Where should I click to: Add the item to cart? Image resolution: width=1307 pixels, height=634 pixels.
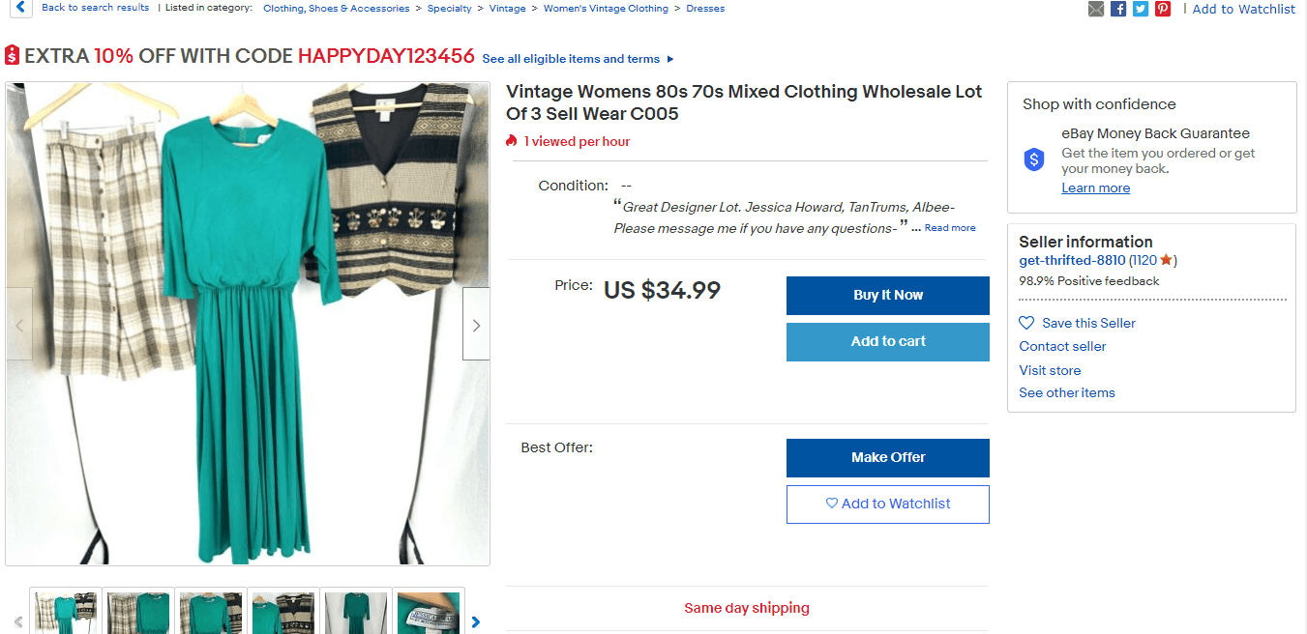click(x=887, y=341)
